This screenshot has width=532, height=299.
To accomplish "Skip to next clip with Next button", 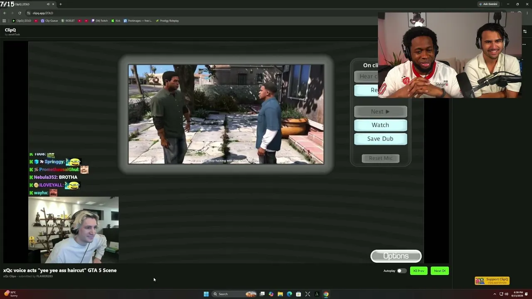I will [440, 271].
